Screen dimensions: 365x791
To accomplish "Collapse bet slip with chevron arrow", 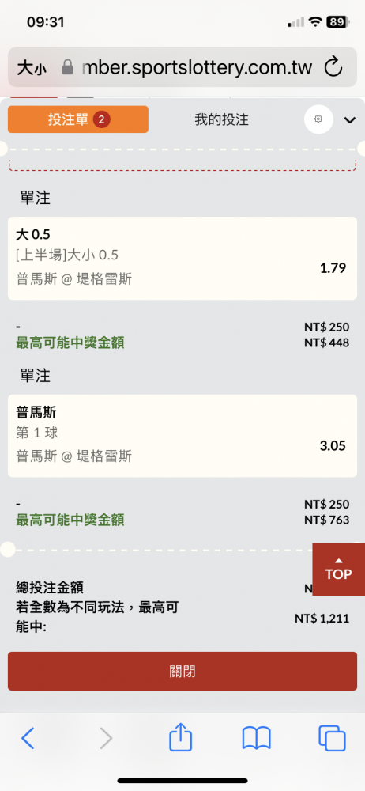I will point(350,120).
